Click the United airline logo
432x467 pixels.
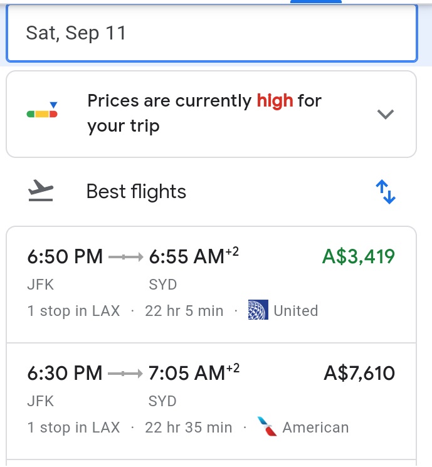coord(258,310)
